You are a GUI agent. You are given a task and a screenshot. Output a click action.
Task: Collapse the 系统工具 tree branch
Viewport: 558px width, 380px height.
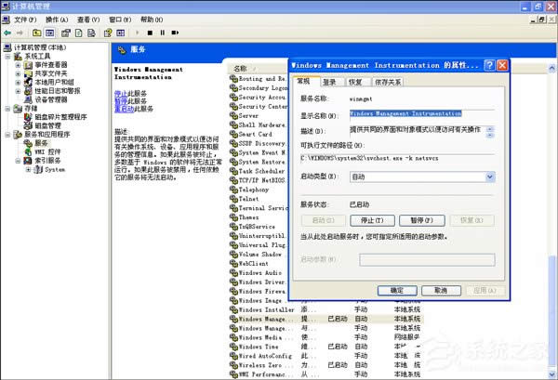pos(8,56)
